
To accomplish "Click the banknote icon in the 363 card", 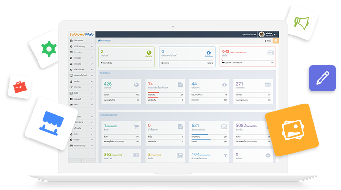I will click(136, 155).
